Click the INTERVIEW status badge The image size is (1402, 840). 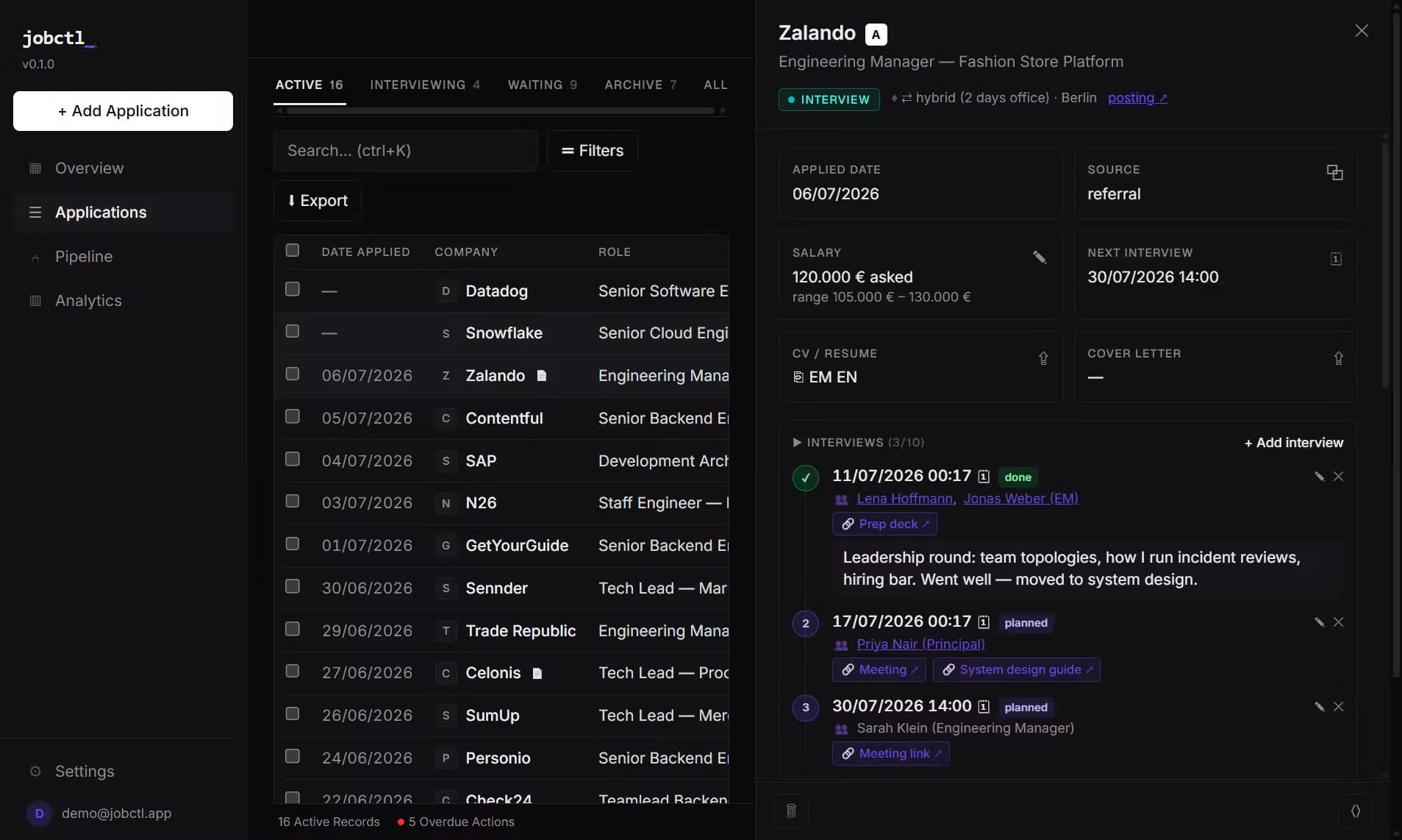[829, 99]
